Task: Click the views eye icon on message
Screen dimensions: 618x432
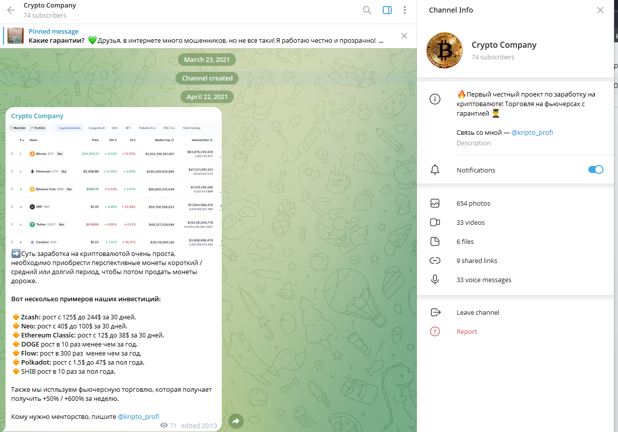Action: pyautogui.click(x=163, y=425)
